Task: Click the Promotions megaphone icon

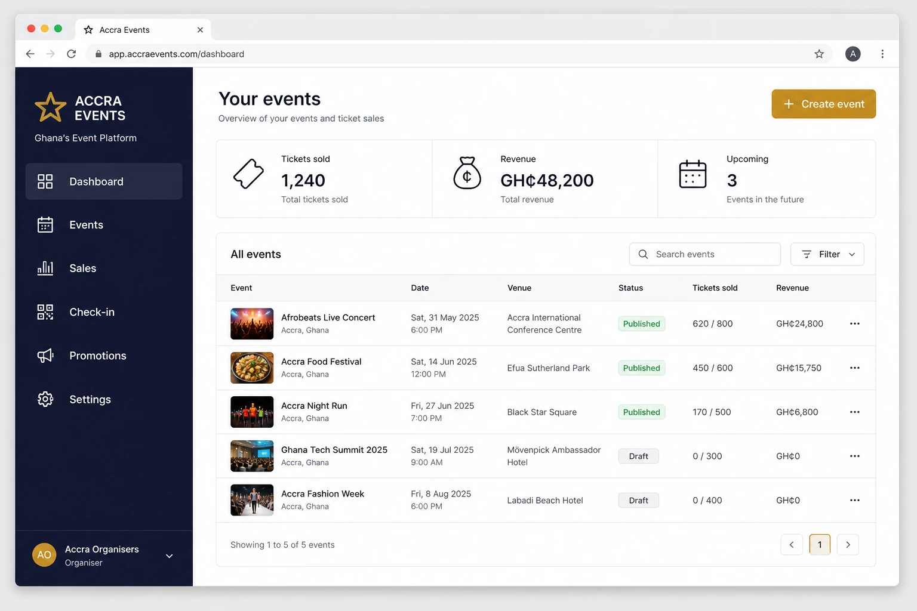Action: click(45, 356)
